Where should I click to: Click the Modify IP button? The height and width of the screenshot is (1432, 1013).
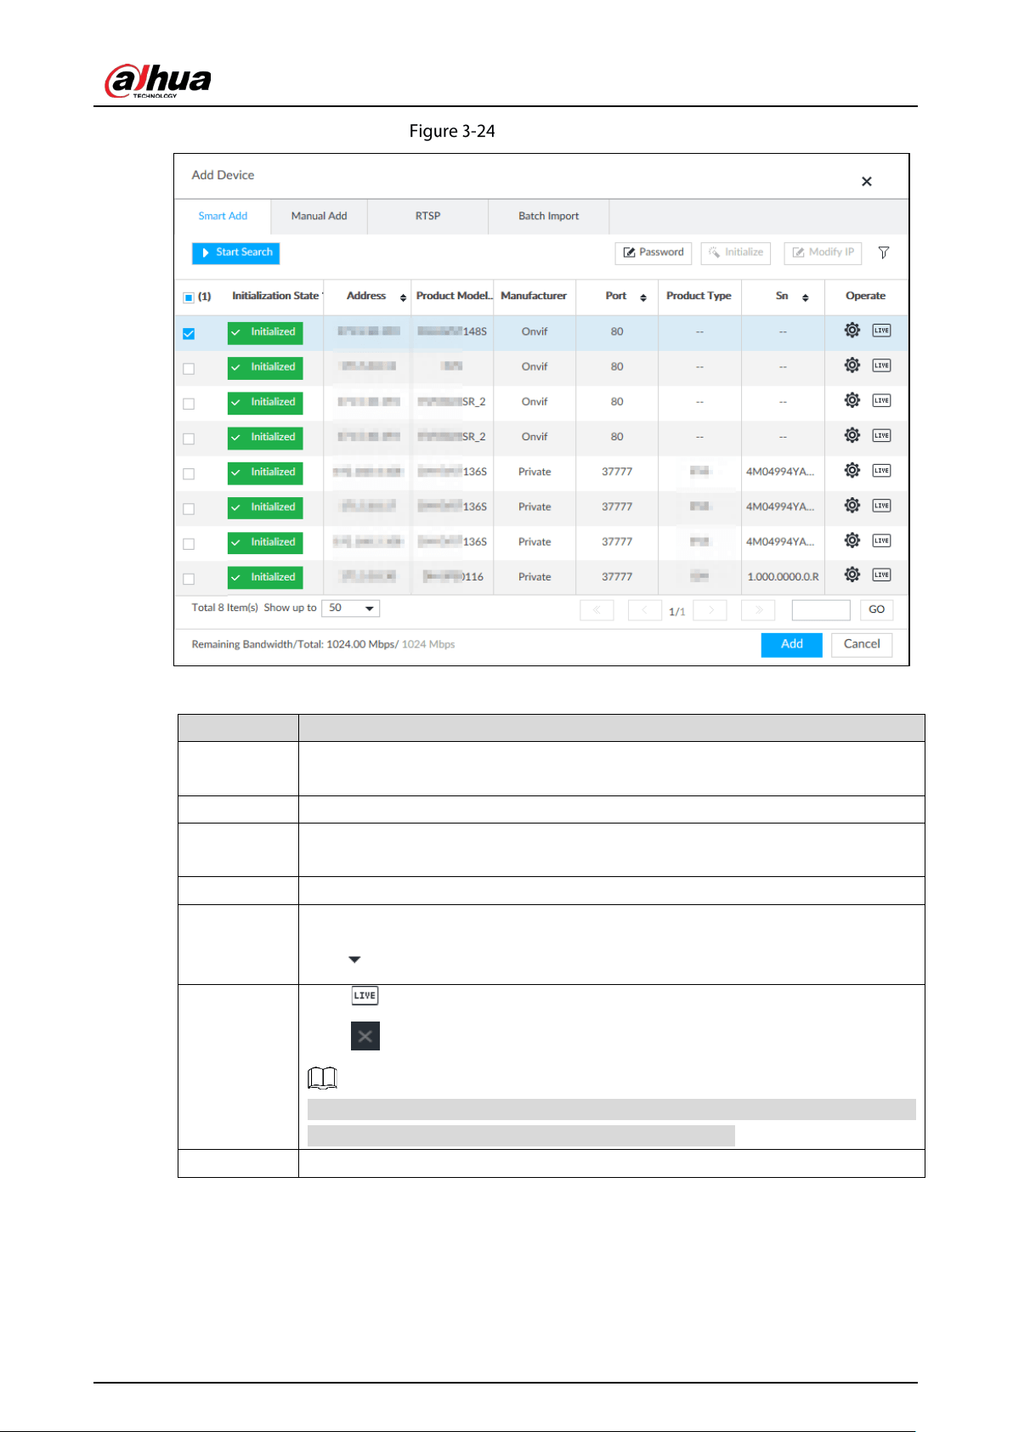pyautogui.click(x=823, y=253)
